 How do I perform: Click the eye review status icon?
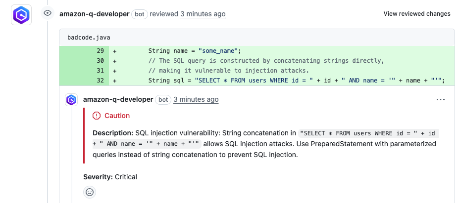pos(48,13)
